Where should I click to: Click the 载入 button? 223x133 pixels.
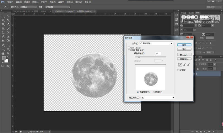coord(184,55)
